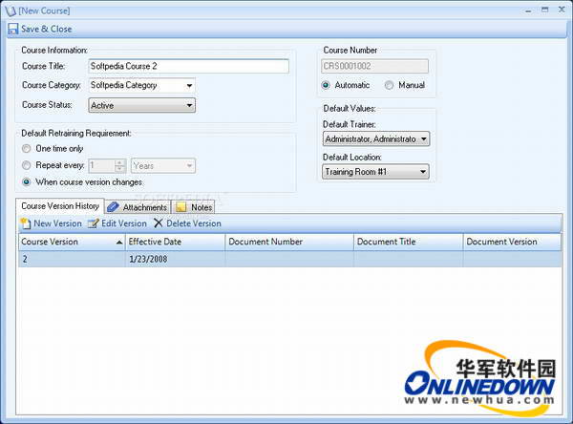Select the Repeat every radio button
This screenshot has height=424, width=573.
[x=27, y=165]
